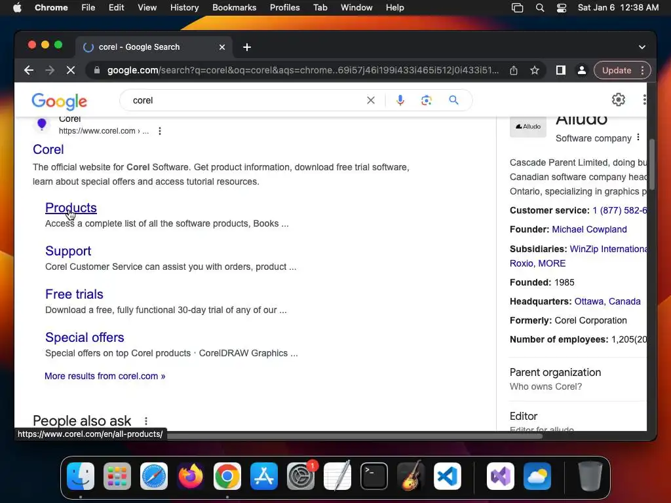Click the horizontal page scrollbar
The height and width of the screenshot is (503, 671).
[x=355, y=436]
